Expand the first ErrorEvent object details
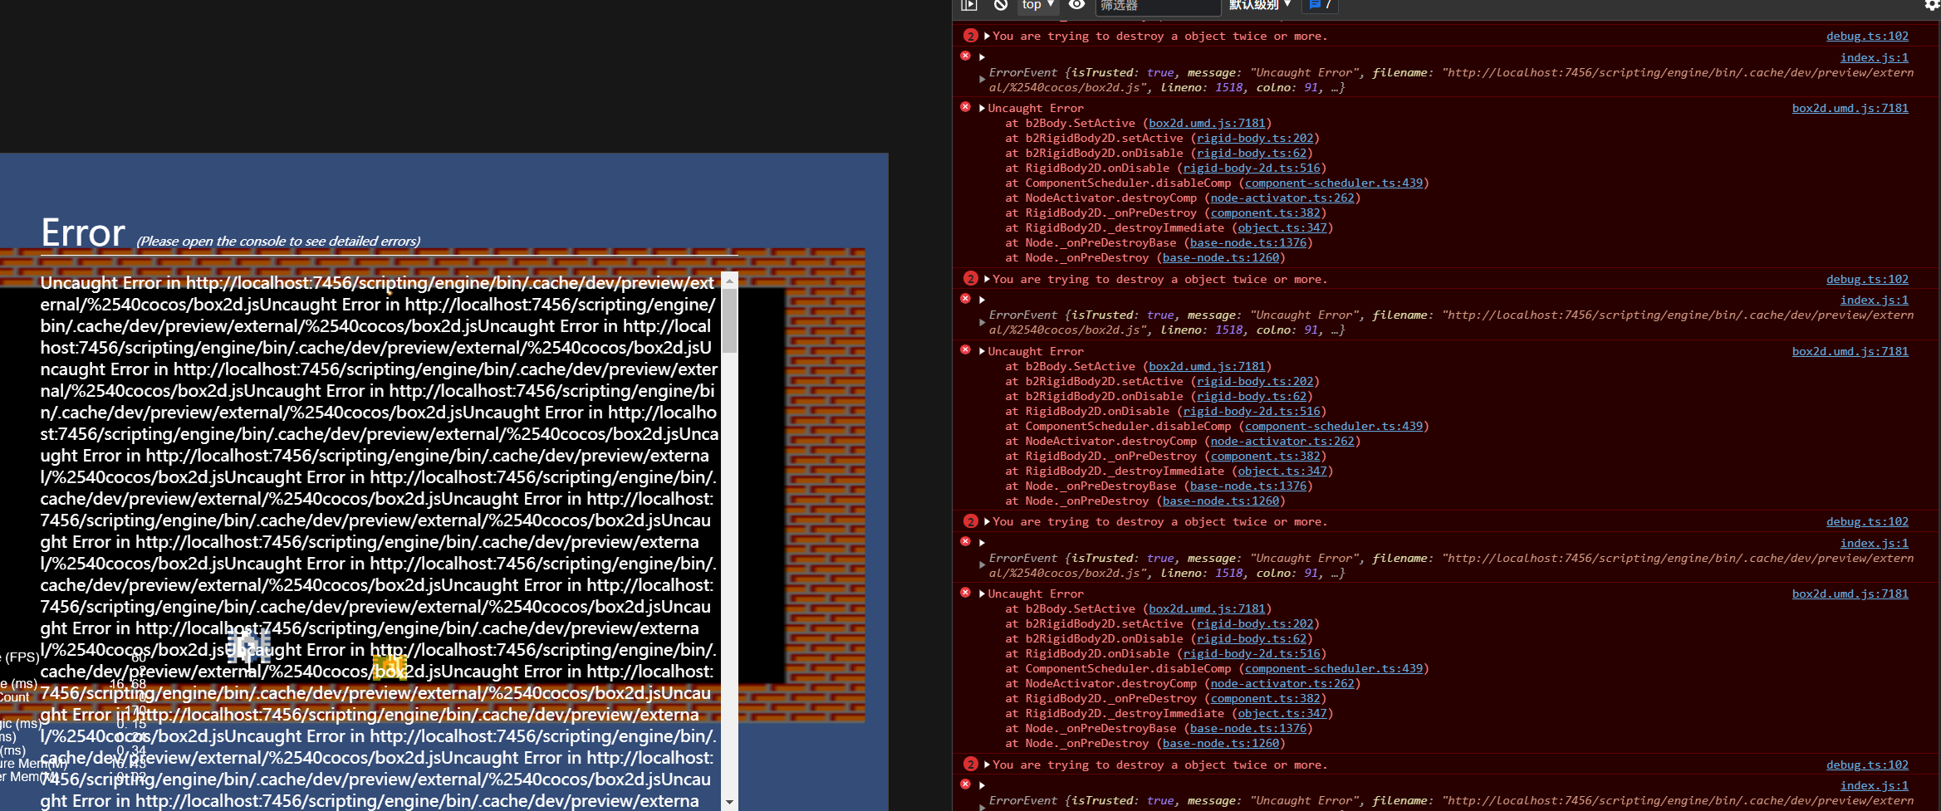Screen dimensions: 1941x811 click(x=982, y=80)
